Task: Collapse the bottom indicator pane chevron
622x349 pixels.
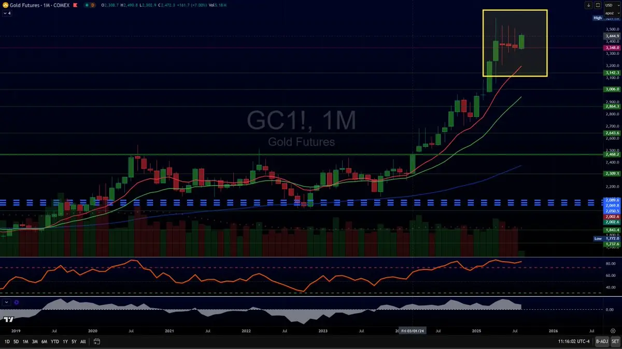Action: tap(6, 302)
